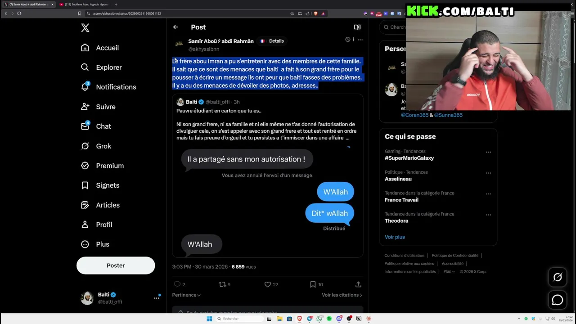Image resolution: width=576 pixels, height=324 pixels.
Task: Open reader view icon in Post header
Action: pos(357,27)
